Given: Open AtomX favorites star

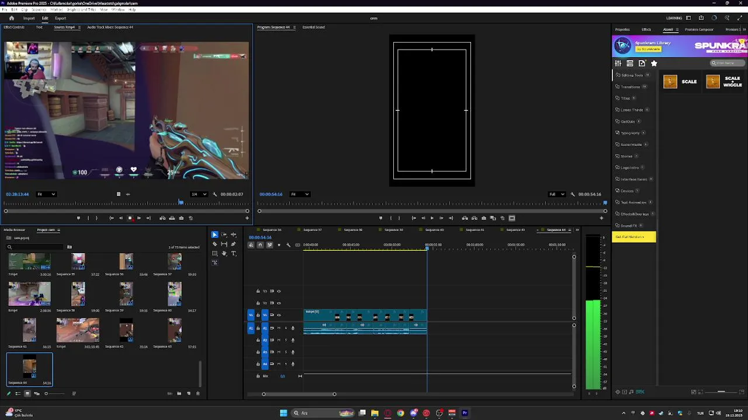Looking at the screenshot, I should (654, 63).
